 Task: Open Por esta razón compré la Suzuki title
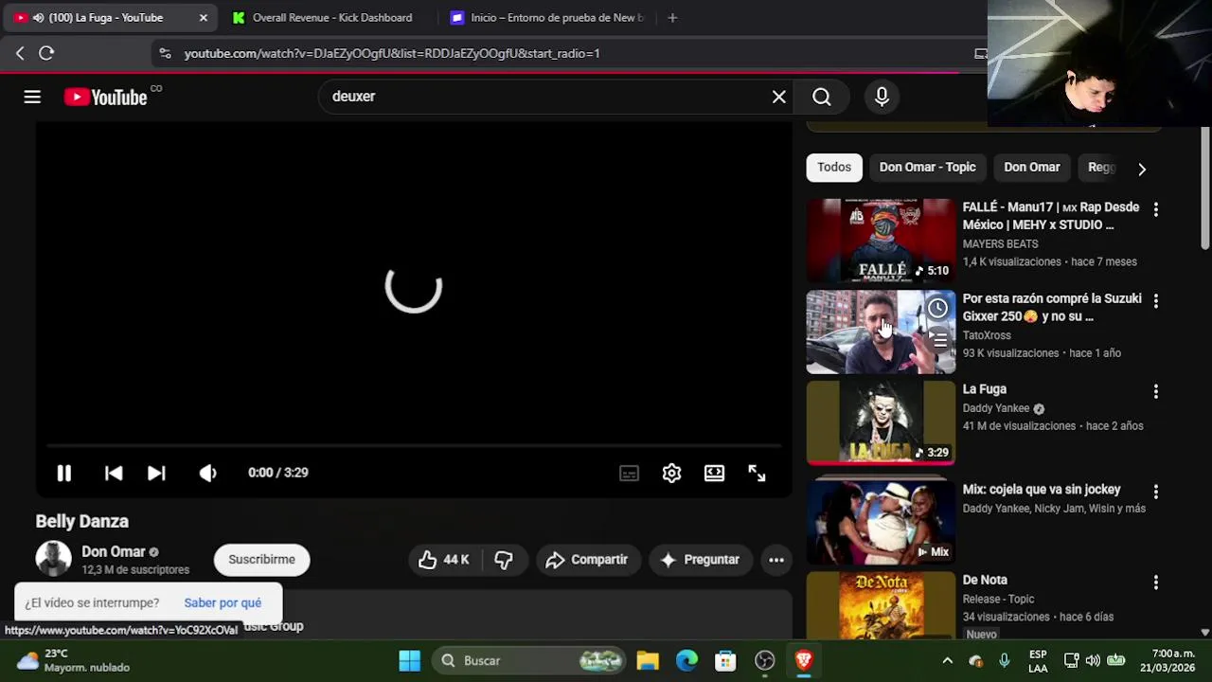(1051, 308)
